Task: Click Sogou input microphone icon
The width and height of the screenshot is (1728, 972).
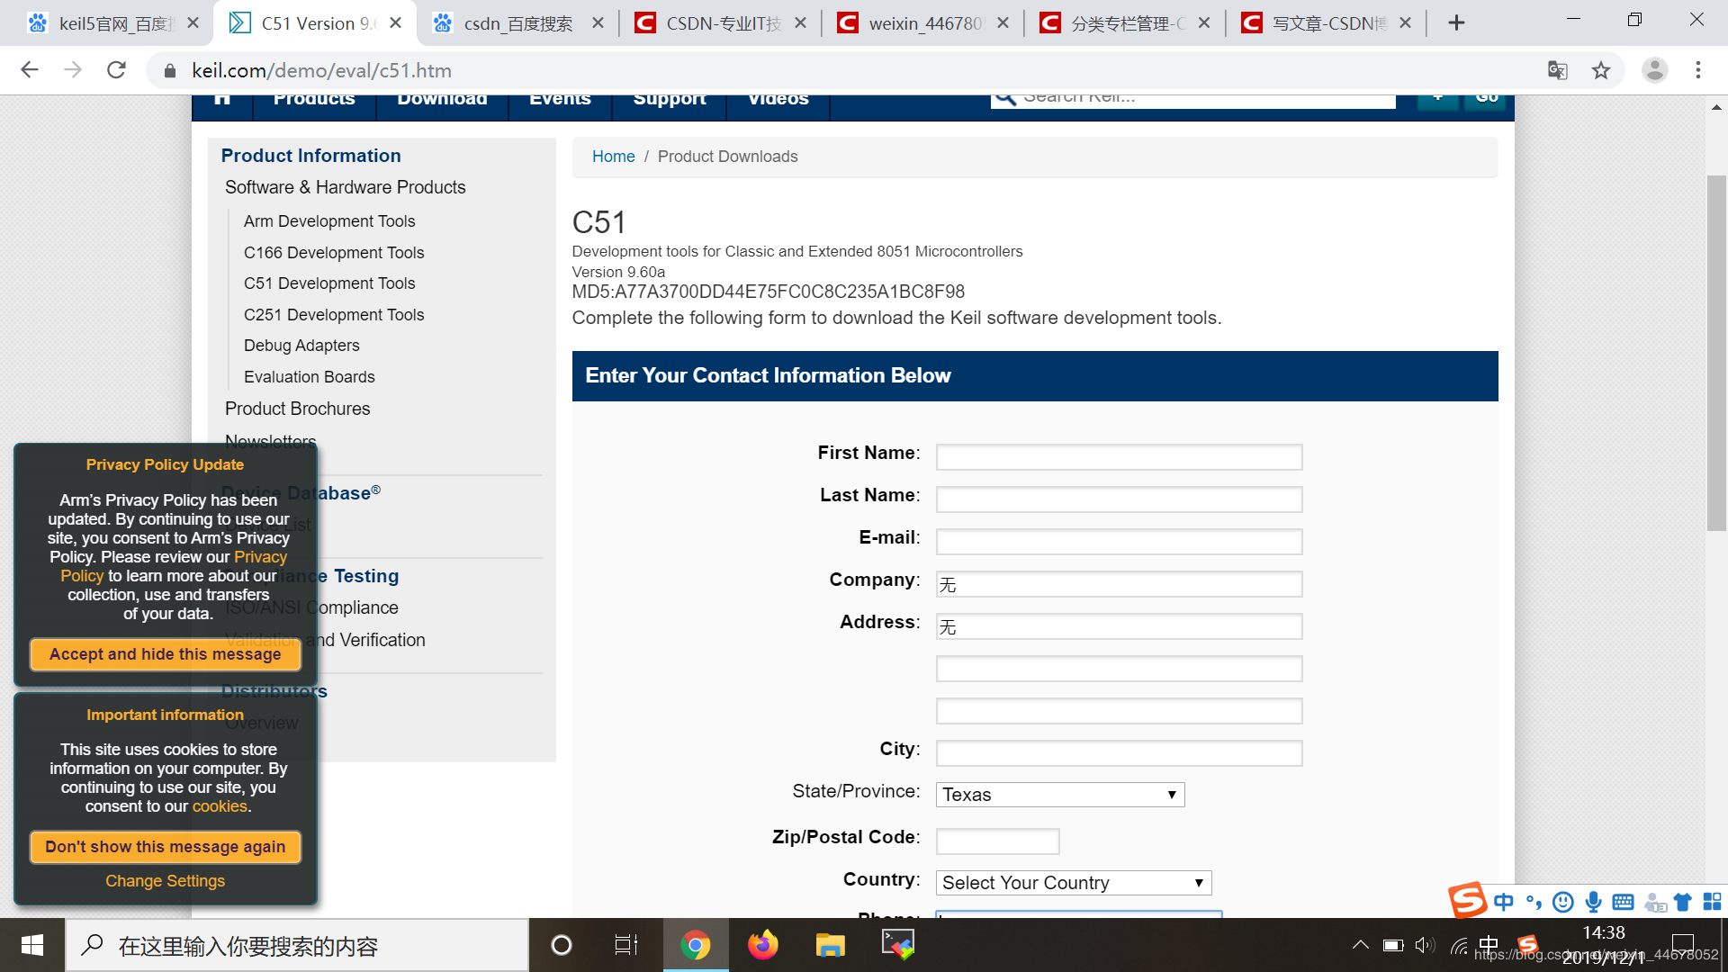Action: point(1593,902)
